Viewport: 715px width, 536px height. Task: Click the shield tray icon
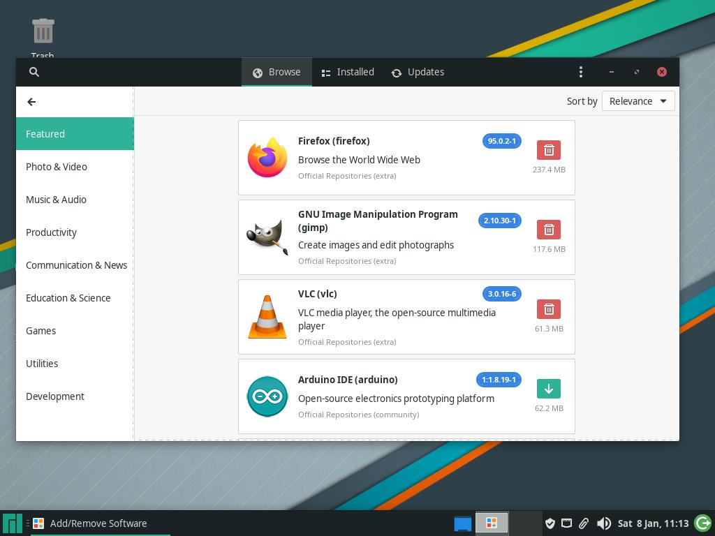coord(550,523)
